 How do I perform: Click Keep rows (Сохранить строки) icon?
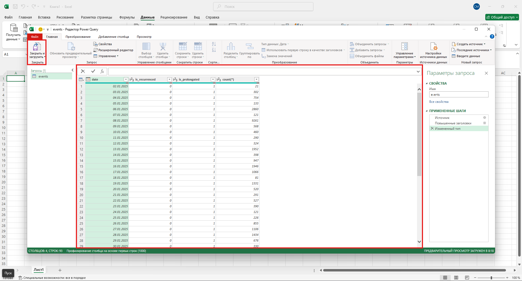pos(183,47)
